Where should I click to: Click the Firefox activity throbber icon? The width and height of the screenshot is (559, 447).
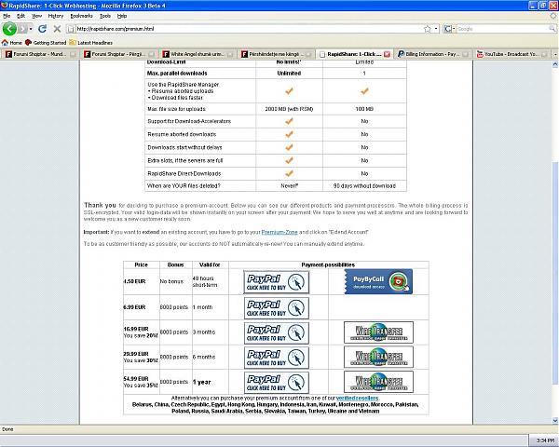(554, 16)
